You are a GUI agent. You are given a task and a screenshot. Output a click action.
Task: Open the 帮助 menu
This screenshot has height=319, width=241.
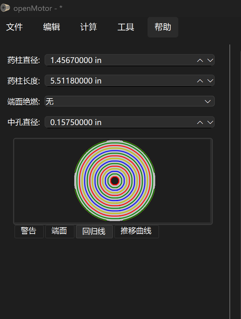[163, 27]
